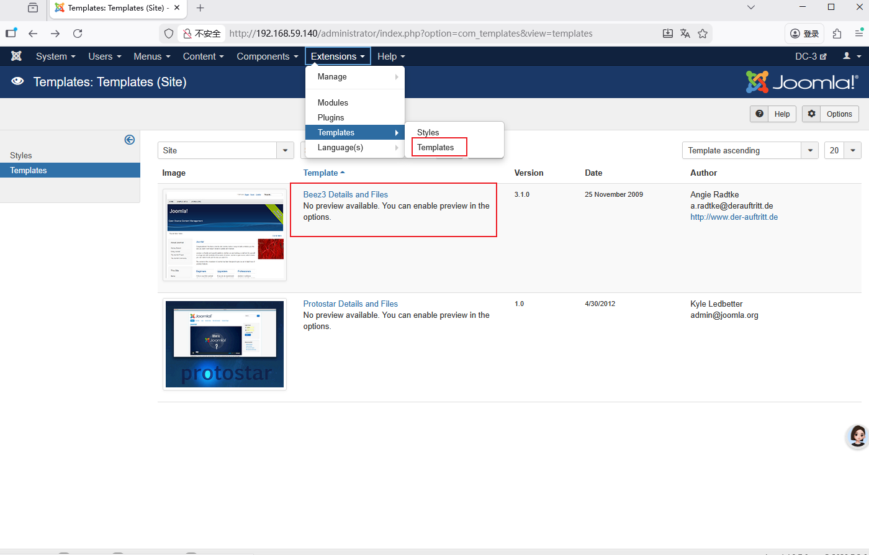The width and height of the screenshot is (869, 555).
Task: Click the Protostar version 1.0
Action: tap(520, 304)
